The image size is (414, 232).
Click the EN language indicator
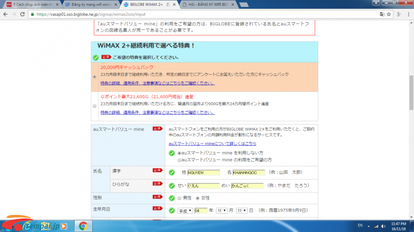360,225
